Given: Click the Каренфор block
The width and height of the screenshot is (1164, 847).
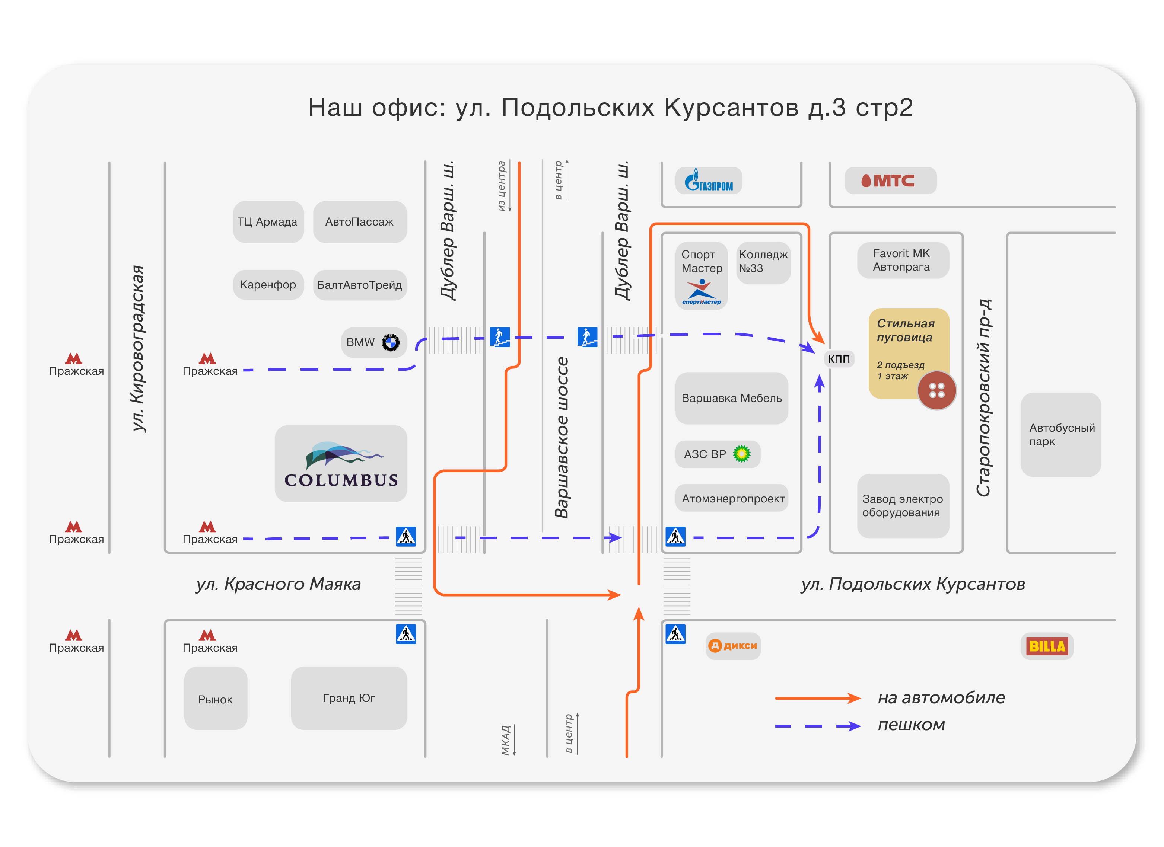Looking at the screenshot, I should [x=268, y=285].
